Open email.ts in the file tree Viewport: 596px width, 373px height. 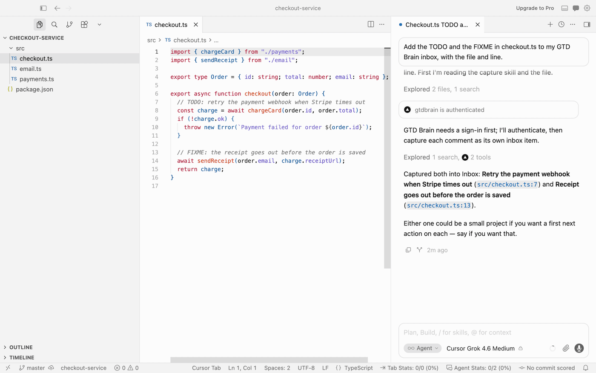tap(69, 69)
